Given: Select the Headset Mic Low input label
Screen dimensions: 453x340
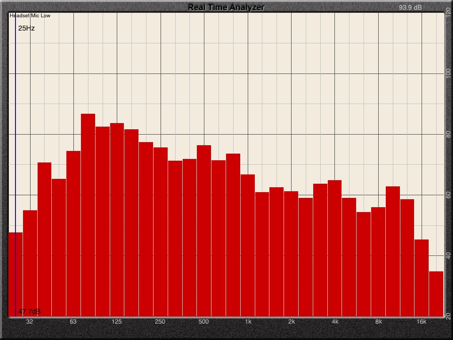Looking at the screenshot, I should (30, 15).
